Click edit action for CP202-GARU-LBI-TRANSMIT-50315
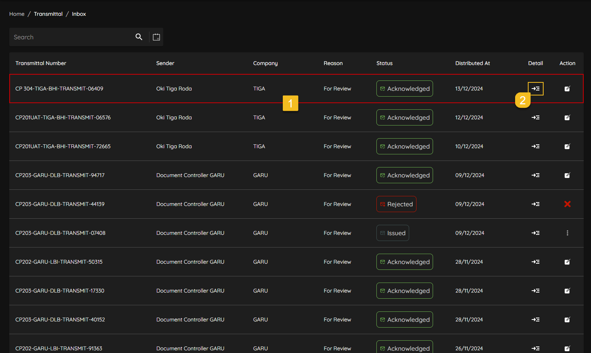 (567, 262)
